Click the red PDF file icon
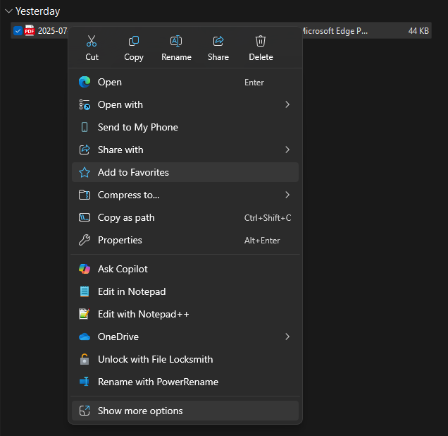The image size is (448, 436). pyautogui.click(x=30, y=30)
